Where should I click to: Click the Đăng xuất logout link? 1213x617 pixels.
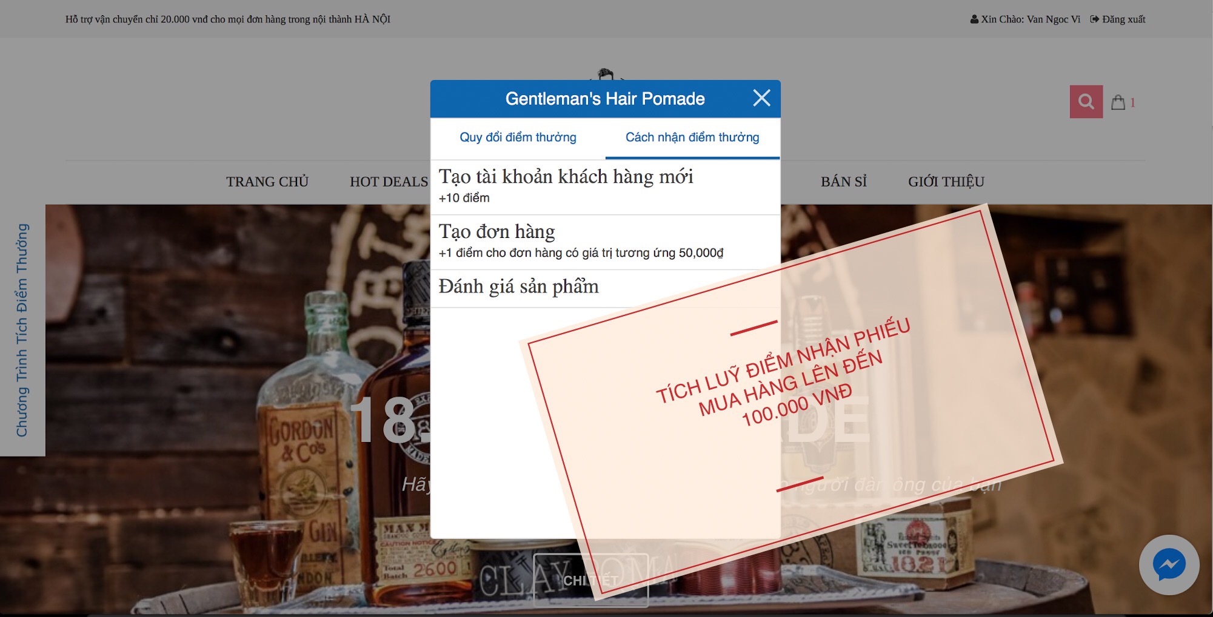point(1123,19)
